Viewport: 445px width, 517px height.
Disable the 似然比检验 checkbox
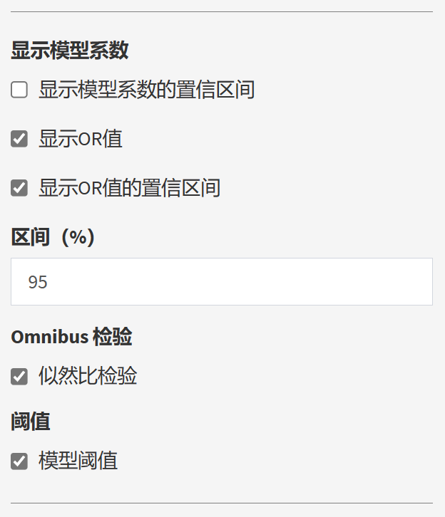[x=19, y=376]
